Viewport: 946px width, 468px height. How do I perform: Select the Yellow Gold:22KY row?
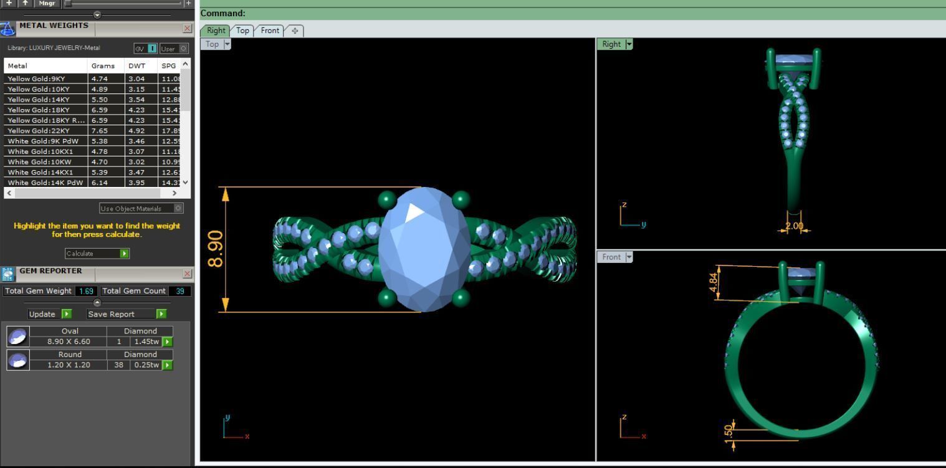92,131
